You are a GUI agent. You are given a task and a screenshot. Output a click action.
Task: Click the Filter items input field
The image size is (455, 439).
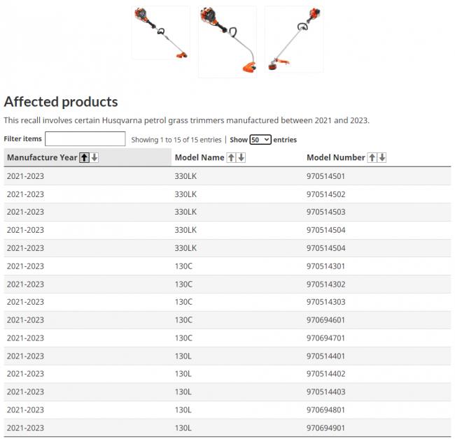pyautogui.click(x=85, y=139)
